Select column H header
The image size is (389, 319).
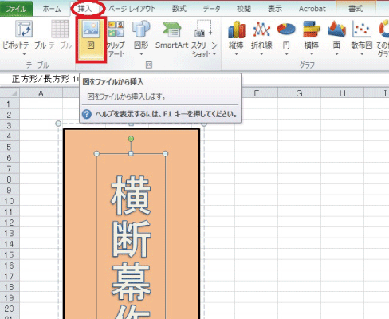tap(342, 93)
